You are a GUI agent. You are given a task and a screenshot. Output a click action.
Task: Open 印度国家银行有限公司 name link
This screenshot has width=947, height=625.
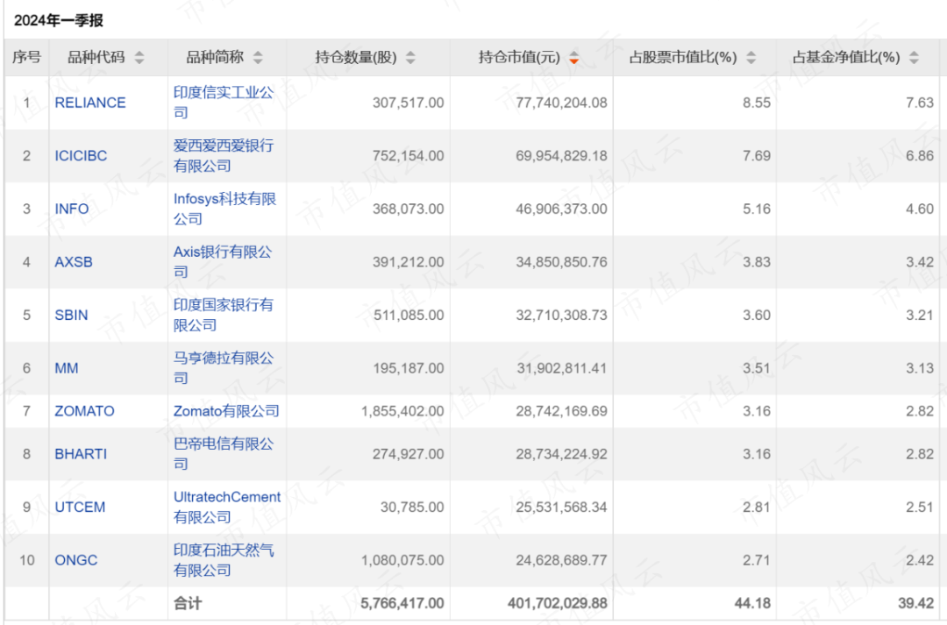tap(224, 315)
